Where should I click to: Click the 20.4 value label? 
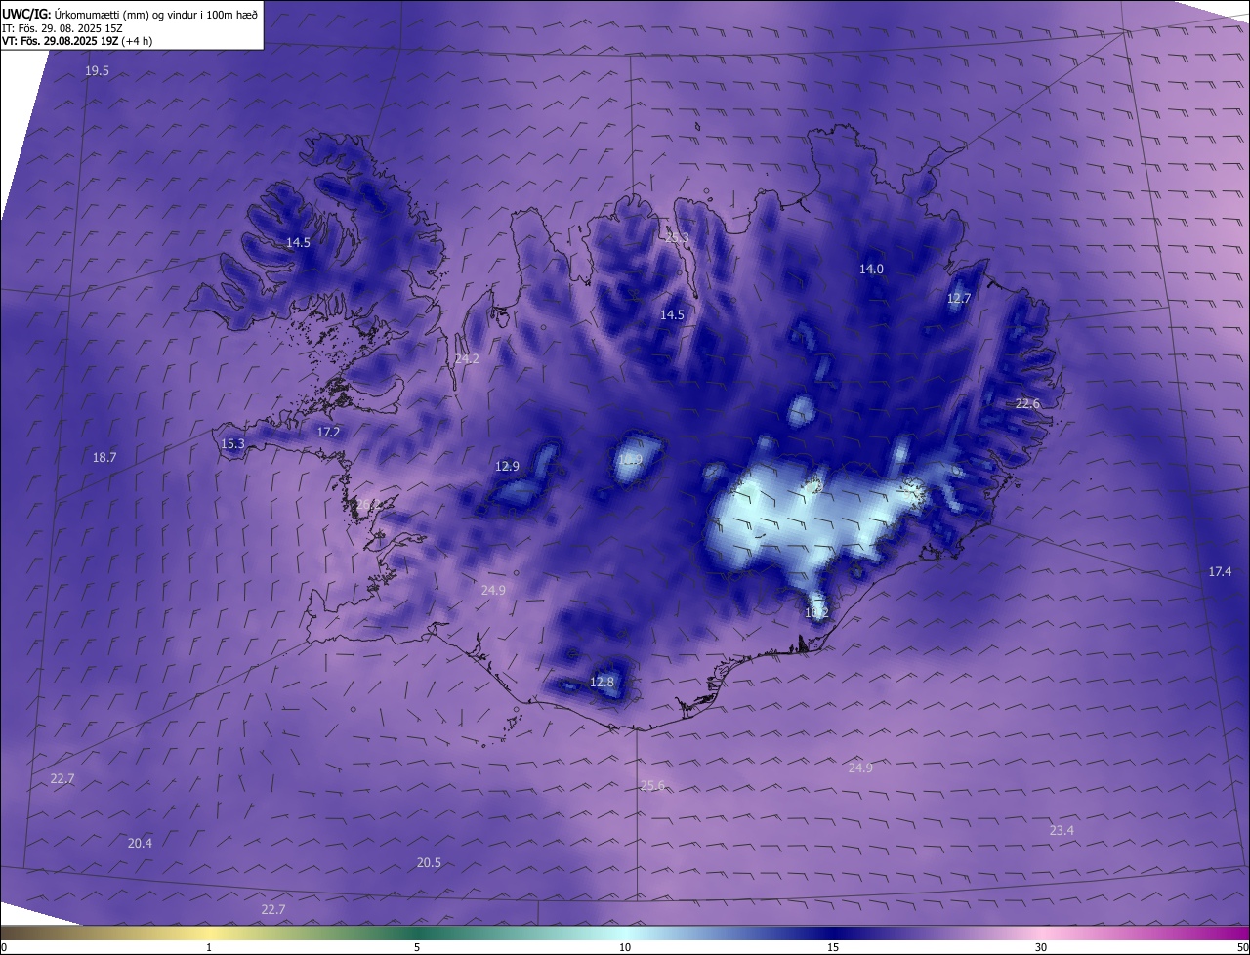(140, 843)
